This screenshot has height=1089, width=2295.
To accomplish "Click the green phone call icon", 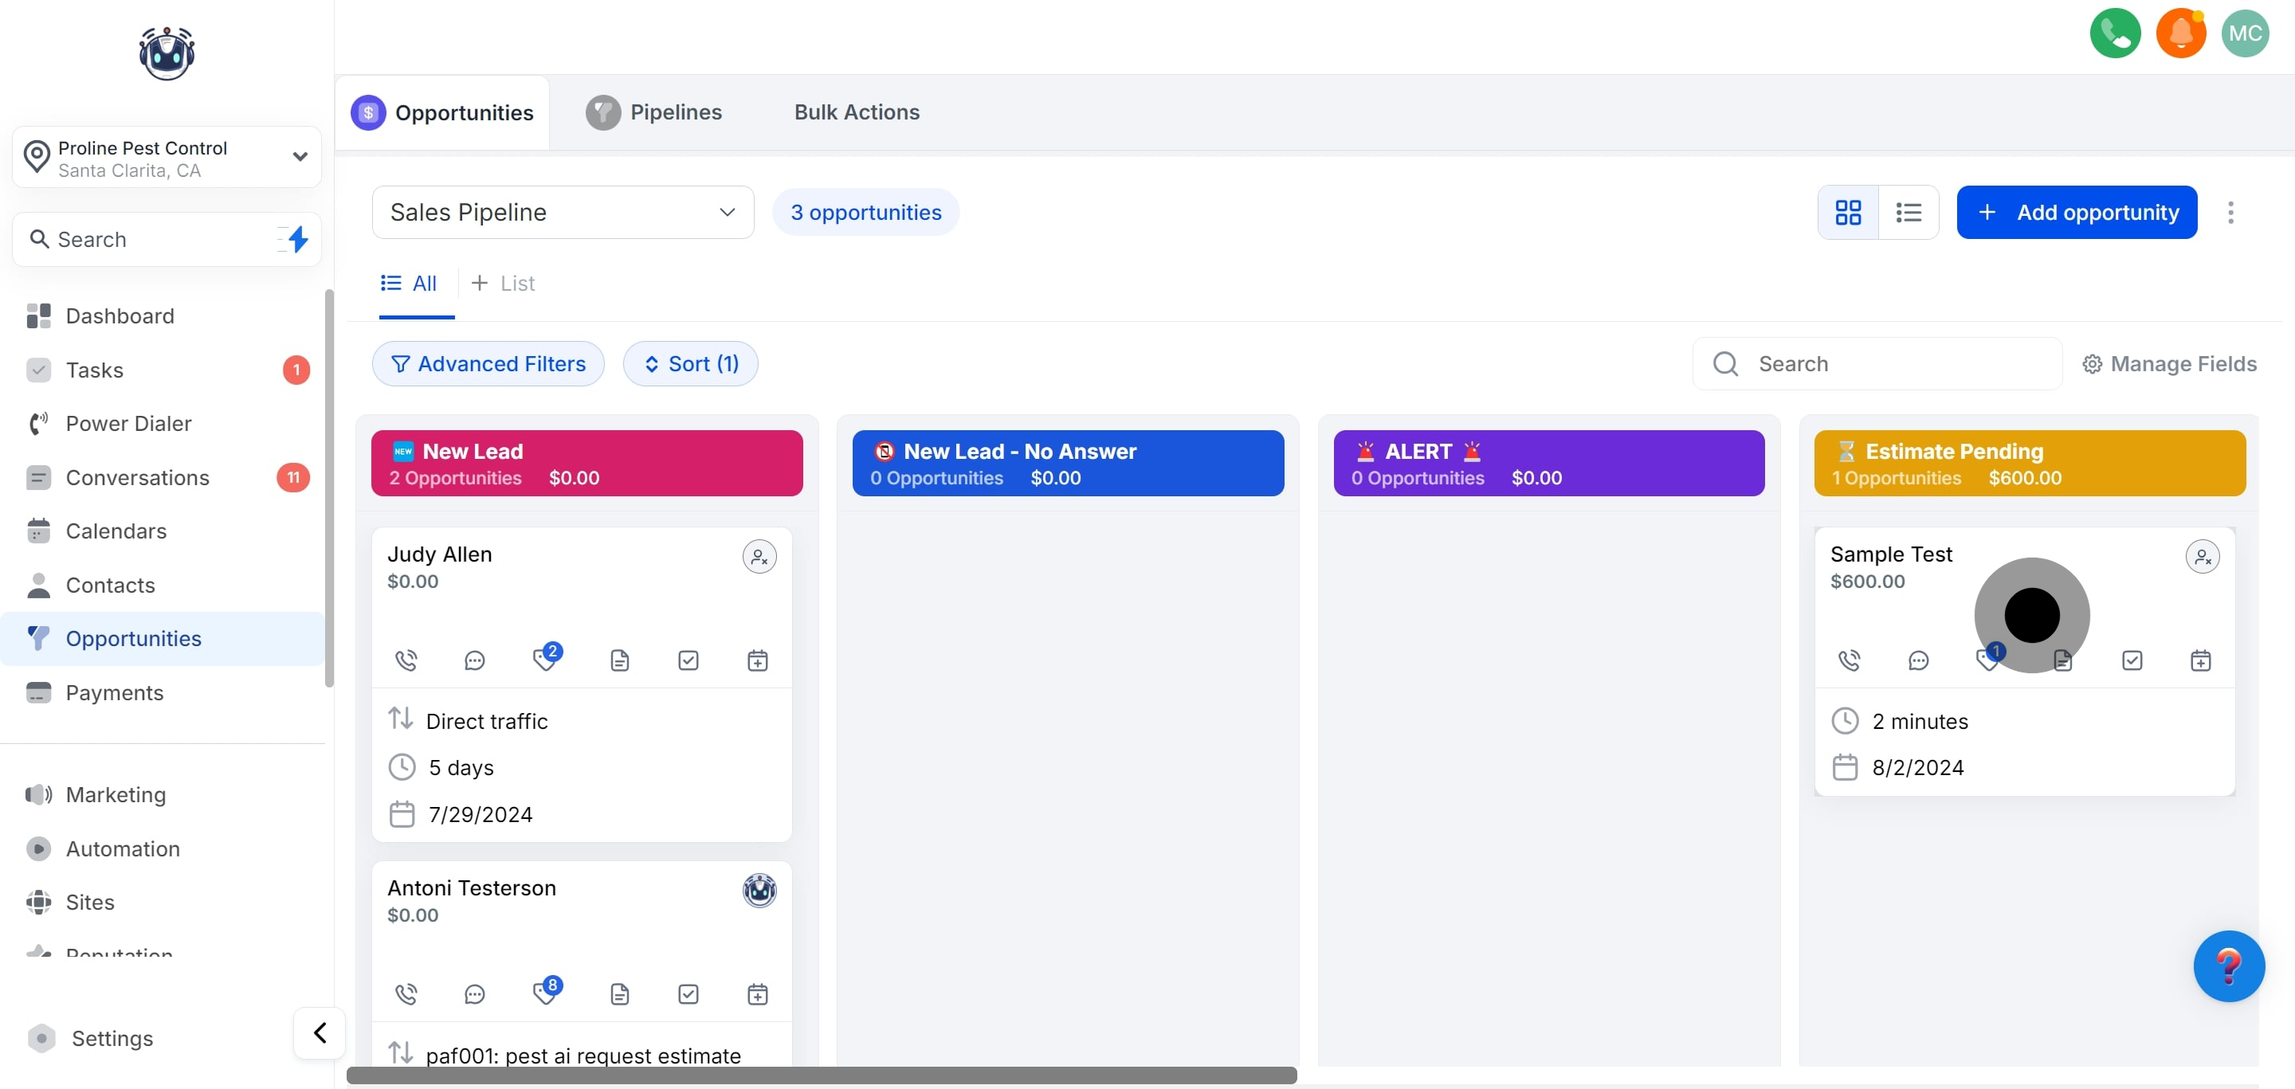I will coord(2114,33).
